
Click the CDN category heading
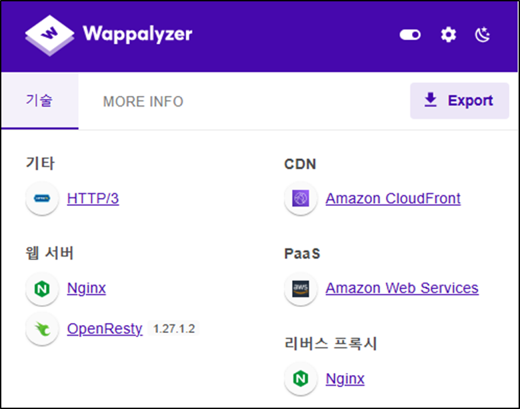300,164
